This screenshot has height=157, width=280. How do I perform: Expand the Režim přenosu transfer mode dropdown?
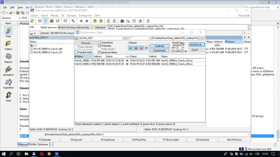click(92, 27)
